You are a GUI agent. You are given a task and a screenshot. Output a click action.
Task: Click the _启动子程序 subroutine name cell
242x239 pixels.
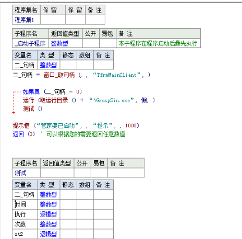(x=30, y=43)
